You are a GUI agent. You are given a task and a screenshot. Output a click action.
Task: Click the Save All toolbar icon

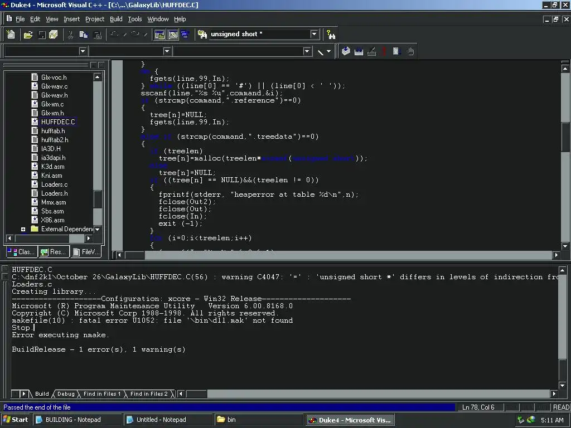53,35
